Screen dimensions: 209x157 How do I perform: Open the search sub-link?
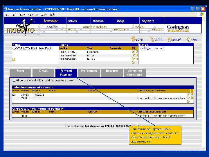[157, 29]
